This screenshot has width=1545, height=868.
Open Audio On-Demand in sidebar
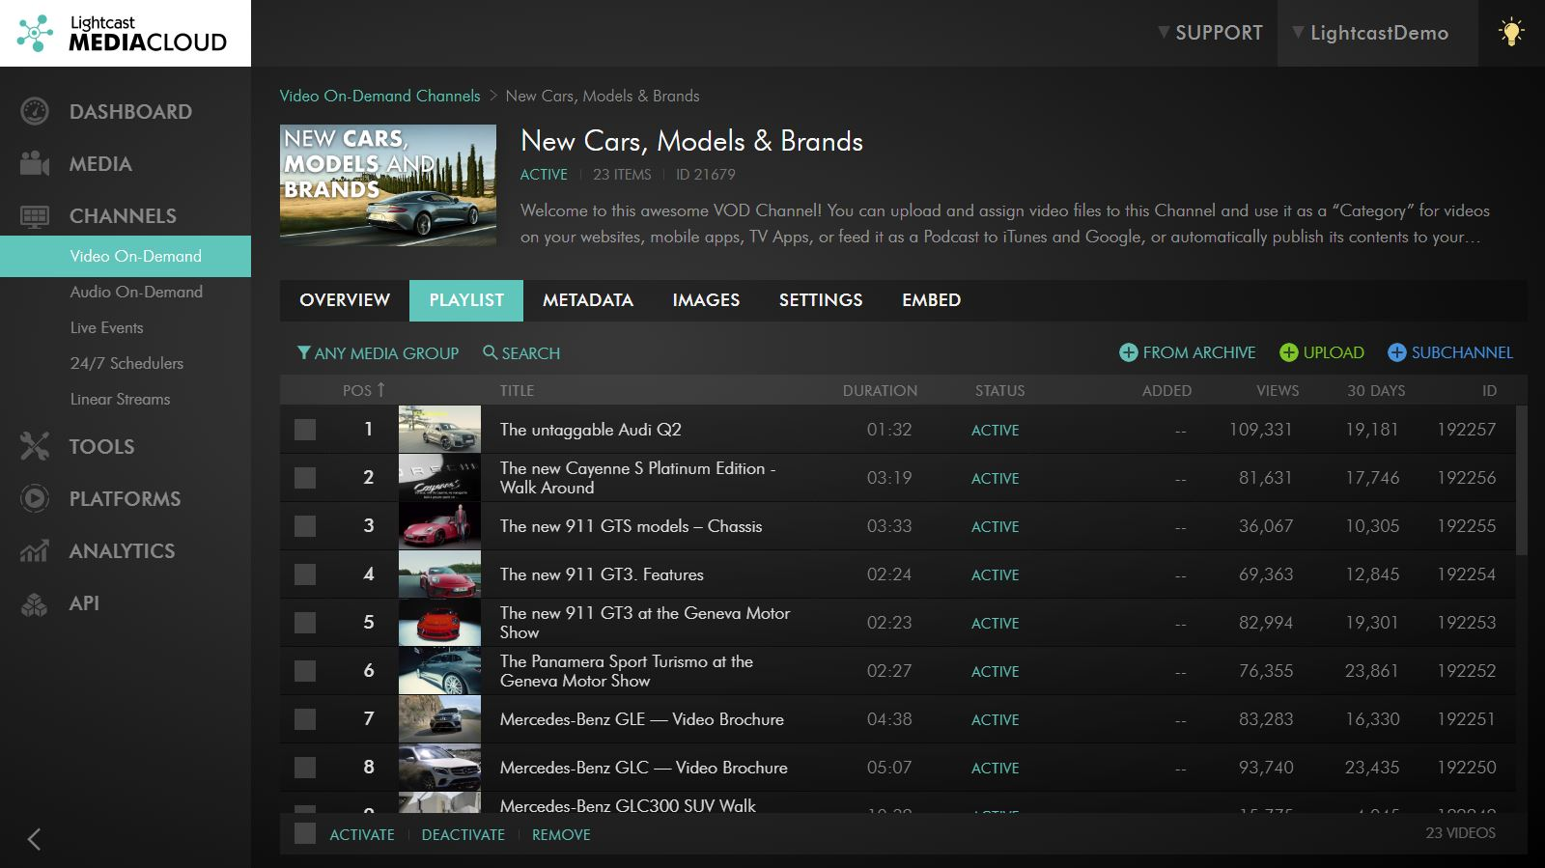point(136,292)
